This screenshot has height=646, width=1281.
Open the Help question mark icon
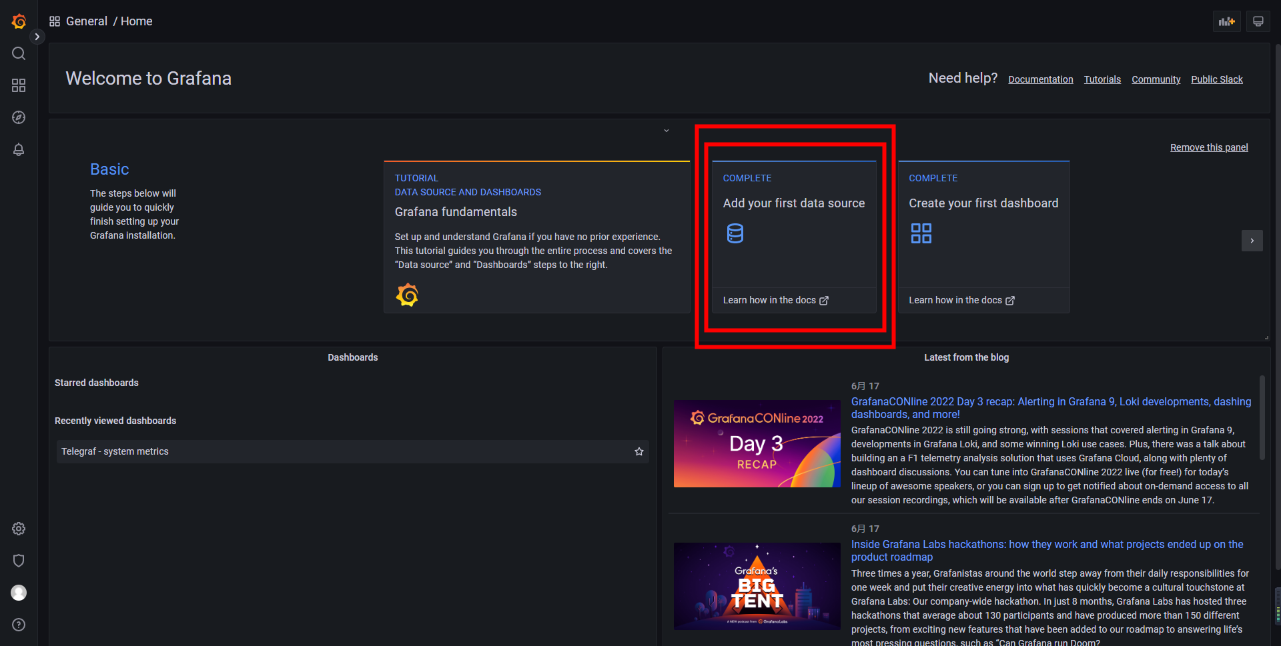coord(19,625)
